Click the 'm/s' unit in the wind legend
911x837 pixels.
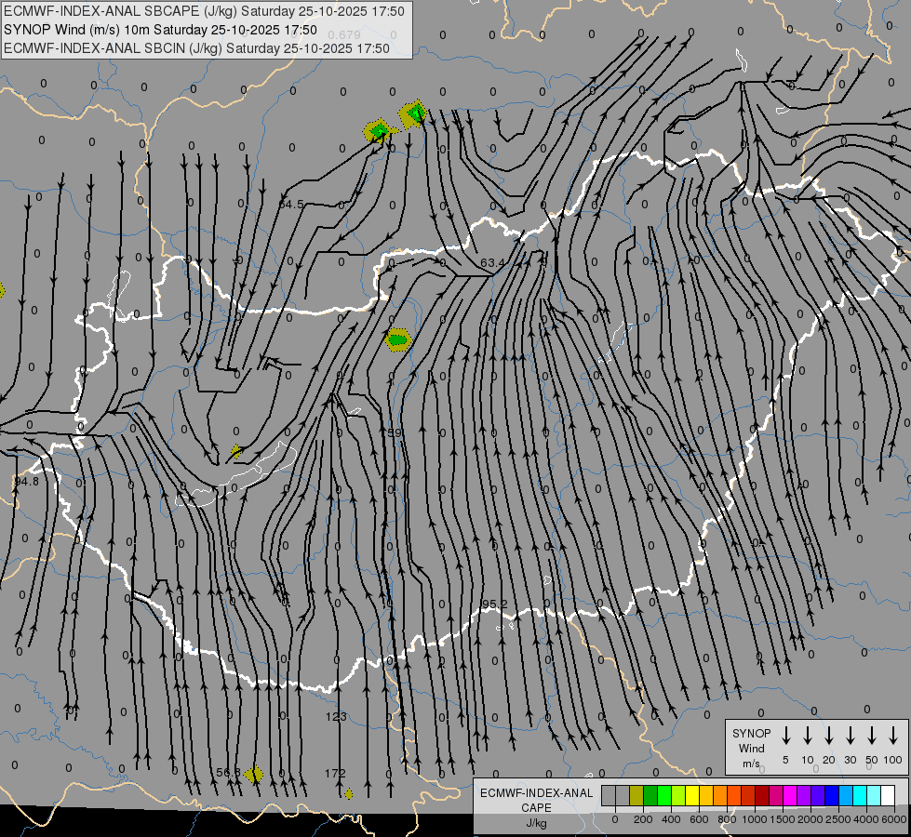pos(751,764)
